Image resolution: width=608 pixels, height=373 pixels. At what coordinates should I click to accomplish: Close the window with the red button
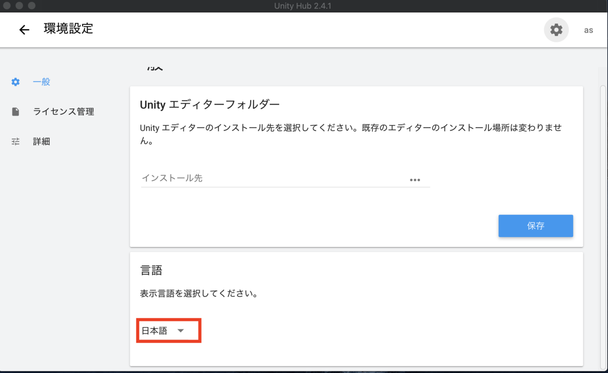point(8,6)
